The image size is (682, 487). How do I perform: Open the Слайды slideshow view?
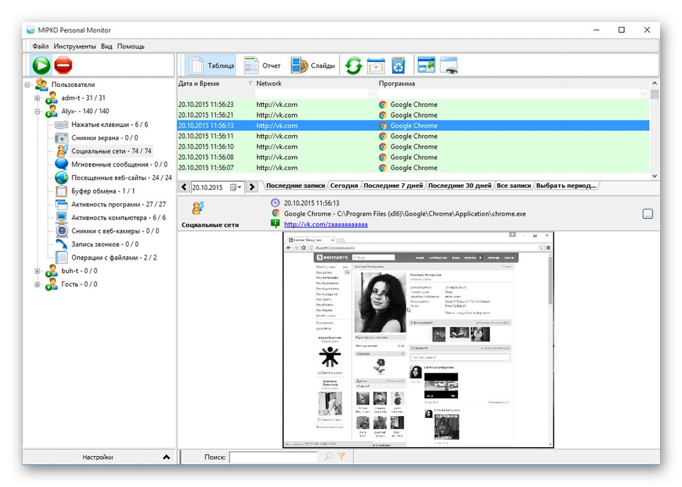(x=313, y=66)
